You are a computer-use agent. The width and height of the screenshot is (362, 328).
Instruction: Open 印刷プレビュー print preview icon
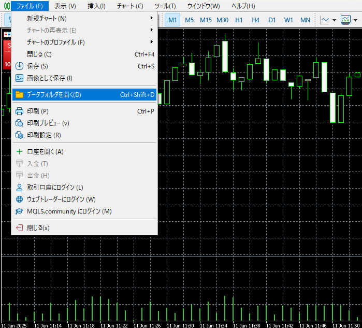(x=20, y=123)
